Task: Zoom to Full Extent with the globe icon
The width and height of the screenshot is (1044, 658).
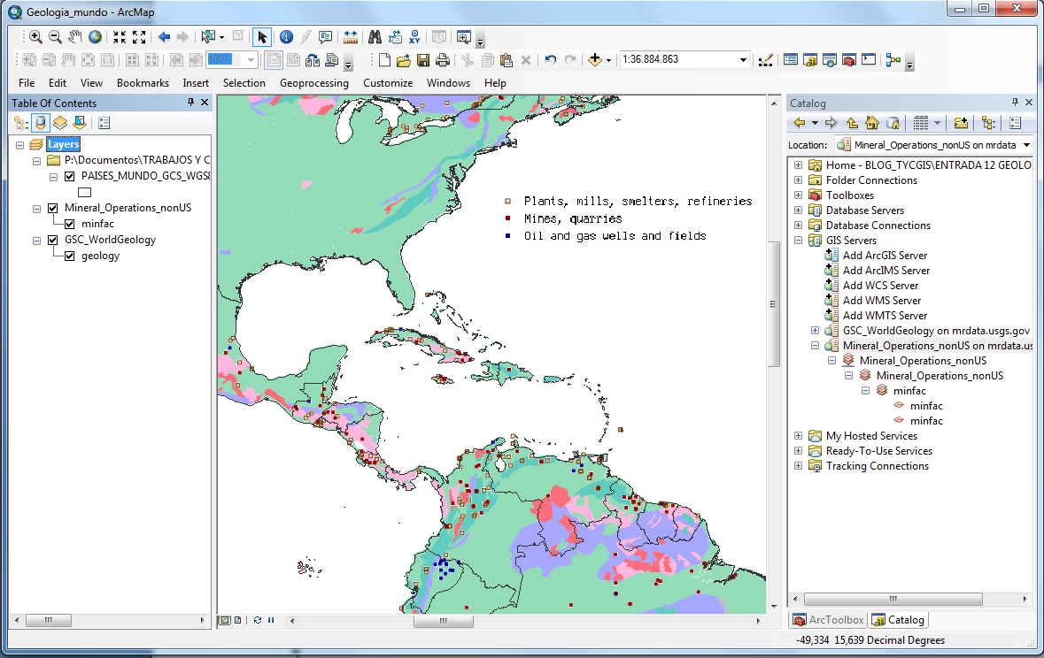Action: [95, 37]
